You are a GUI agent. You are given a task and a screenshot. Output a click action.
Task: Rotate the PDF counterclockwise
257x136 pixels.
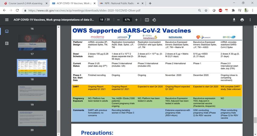pos(154,20)
